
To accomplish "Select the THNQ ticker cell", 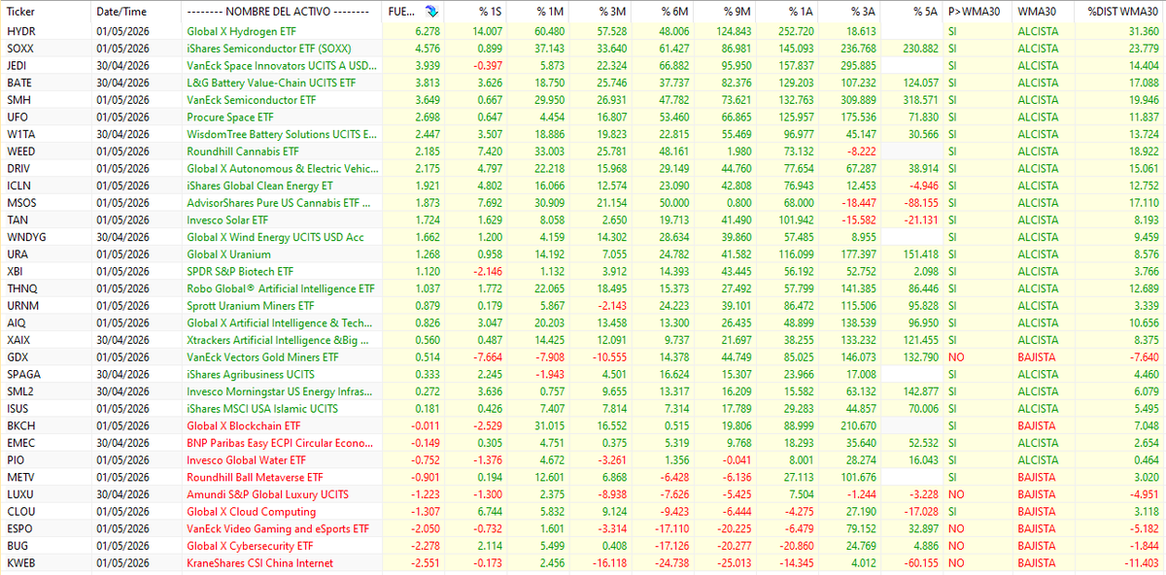I will 21,288.
